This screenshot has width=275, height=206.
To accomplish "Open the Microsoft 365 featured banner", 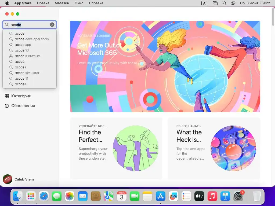I will coord(165,67).
